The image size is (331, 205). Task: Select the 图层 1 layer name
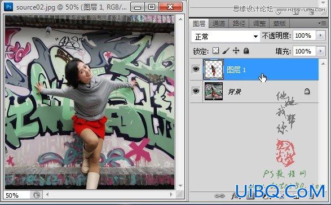click(x=236, y=70)
